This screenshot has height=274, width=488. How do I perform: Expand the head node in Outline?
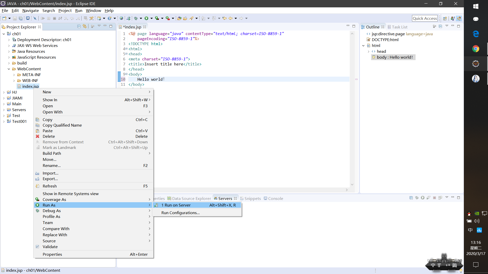(x=369, y=52)
